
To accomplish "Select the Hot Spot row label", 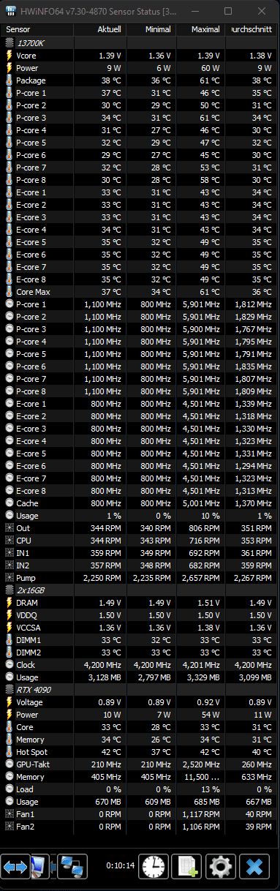I will click(31, 752).
